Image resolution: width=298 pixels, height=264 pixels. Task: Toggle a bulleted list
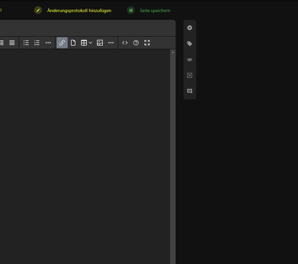coord(26,43)
